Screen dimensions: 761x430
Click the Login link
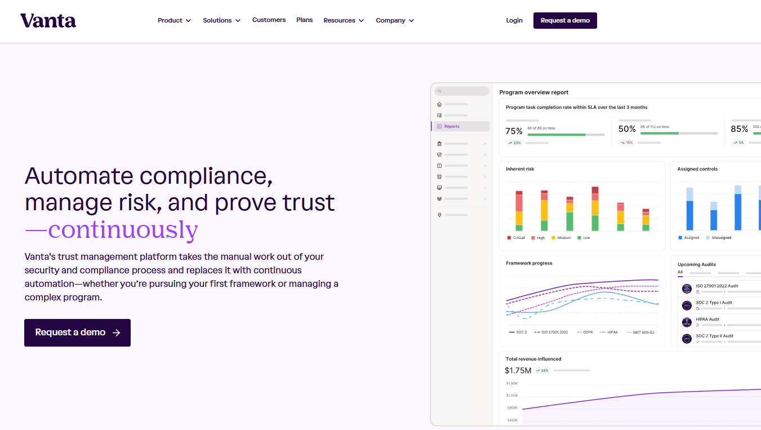pyautogui.click(x=514, y=20)
